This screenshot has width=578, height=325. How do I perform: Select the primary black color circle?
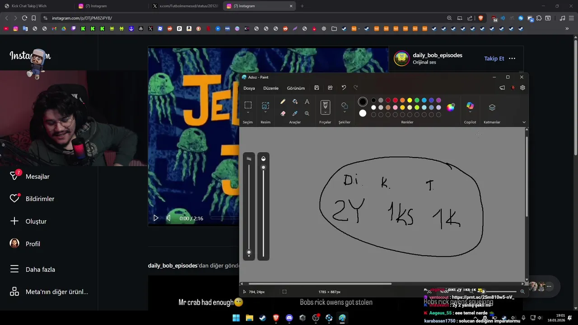click(363, 102)
